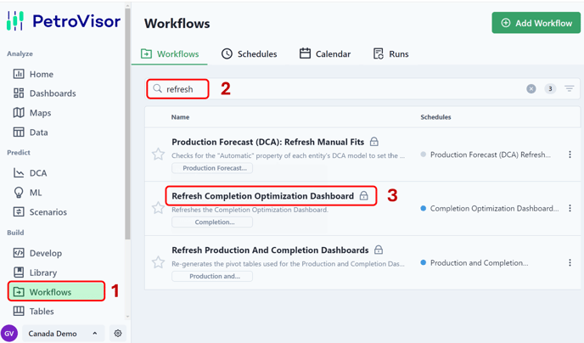
Task: Open Refresh Production And Completion Dashboards
Action: [x=270, y=250]
